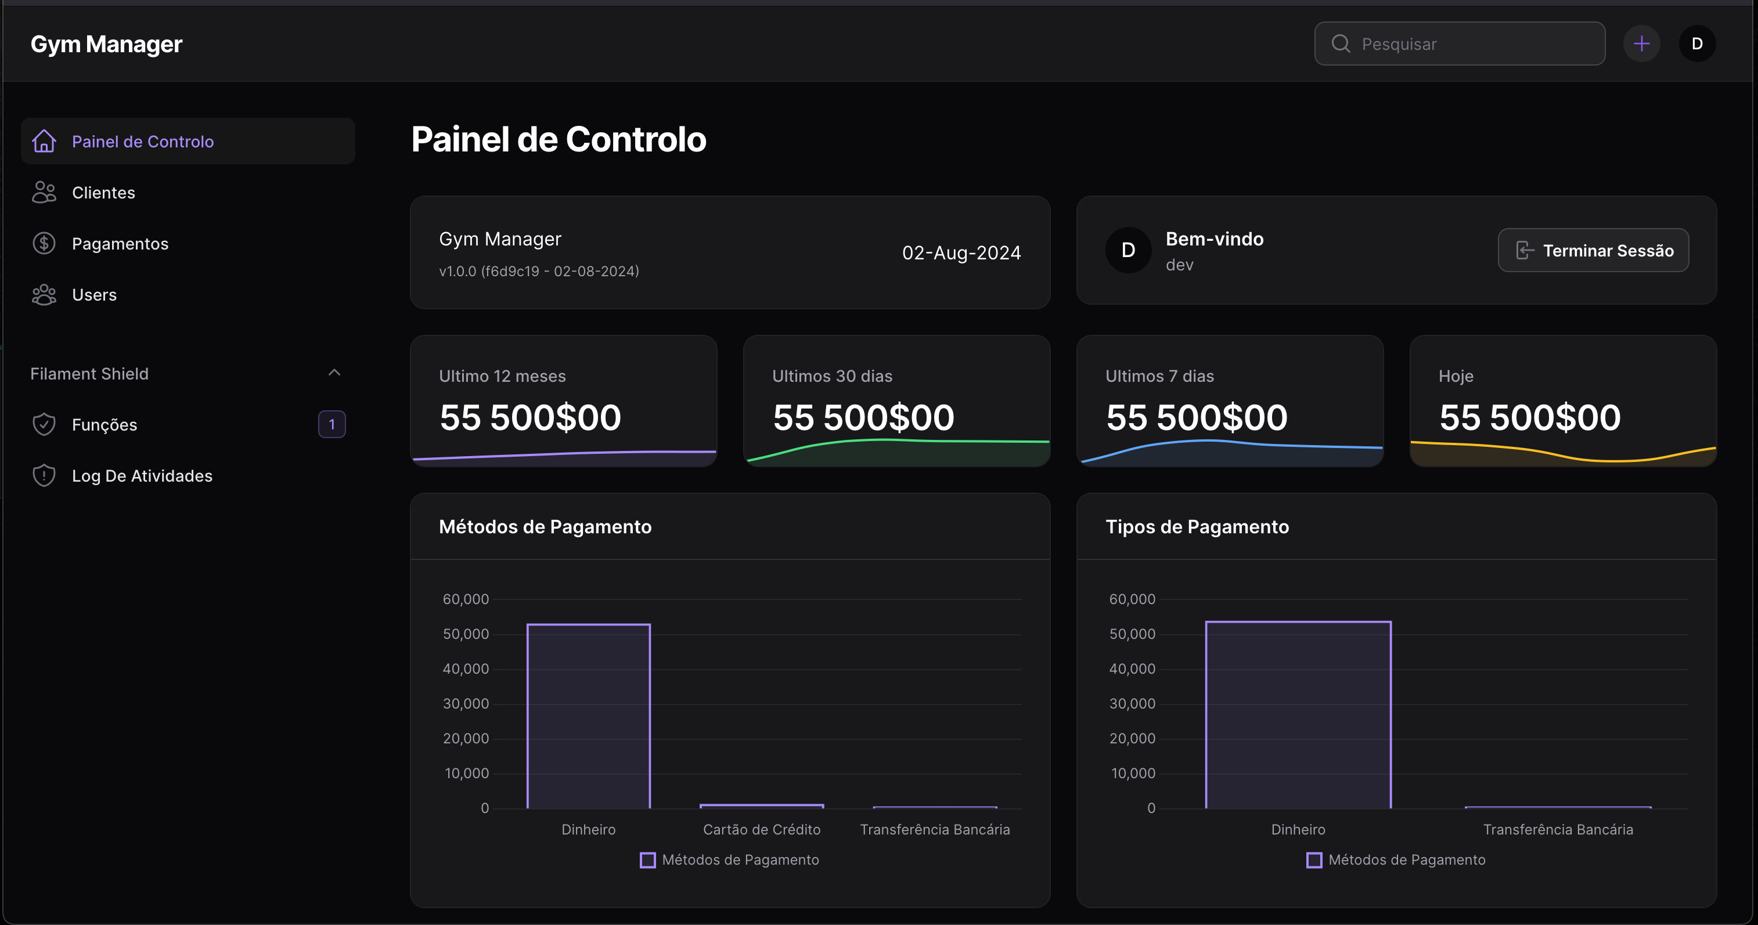This screenshot has height=925, width=1758.
Task: Click Transferência Bancária label in Métodos chart
Action: click(934, 829)
